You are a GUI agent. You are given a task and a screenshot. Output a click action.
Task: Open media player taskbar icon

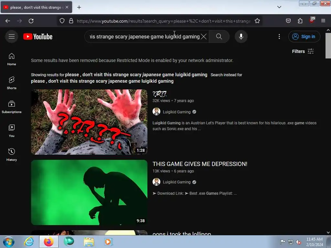pyautogui.click(x=109, y=242)
